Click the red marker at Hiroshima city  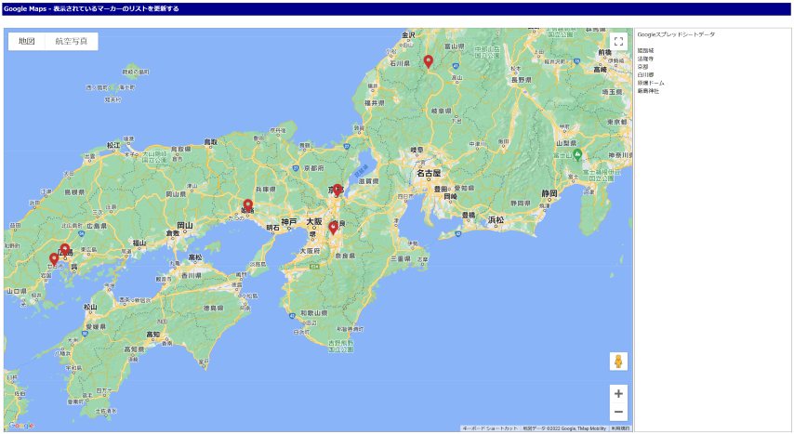[65, 250]
